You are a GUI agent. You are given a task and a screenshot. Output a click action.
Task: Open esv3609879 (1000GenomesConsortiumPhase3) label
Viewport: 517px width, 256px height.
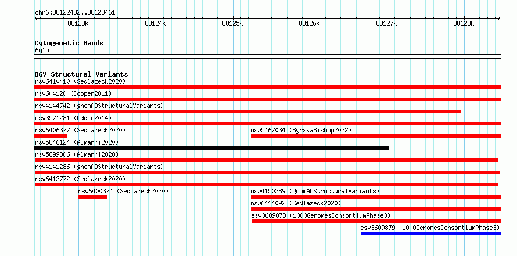point(430,228)
